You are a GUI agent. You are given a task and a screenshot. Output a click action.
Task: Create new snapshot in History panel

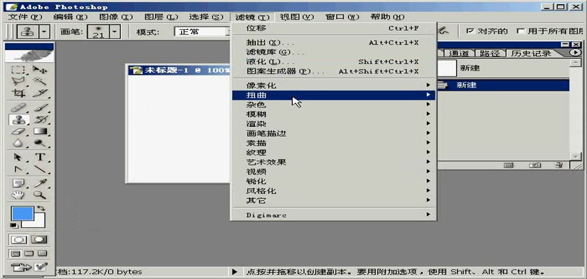[x=535, y=165]
